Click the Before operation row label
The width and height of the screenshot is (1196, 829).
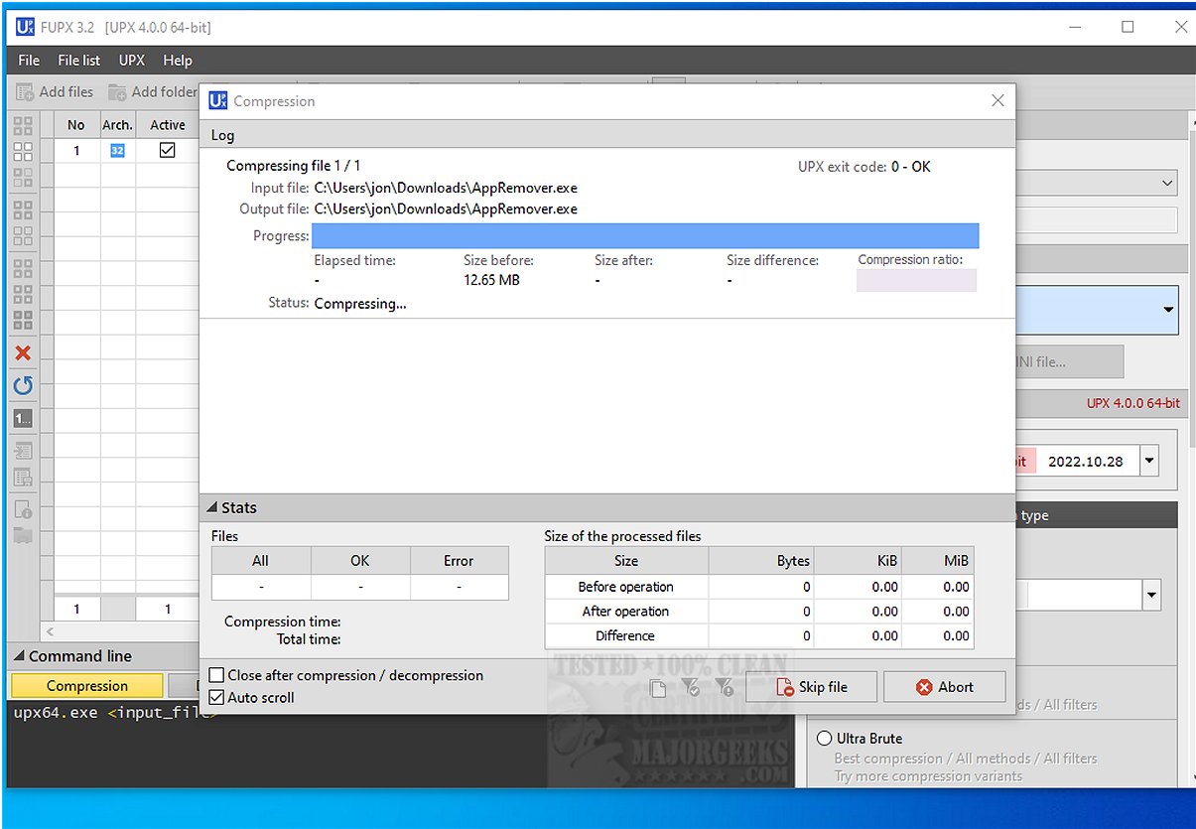[x=626, y=587]
